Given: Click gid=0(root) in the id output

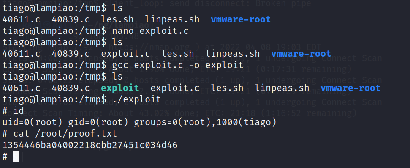Looking at the screenshot, I should [x=98, y=122].
